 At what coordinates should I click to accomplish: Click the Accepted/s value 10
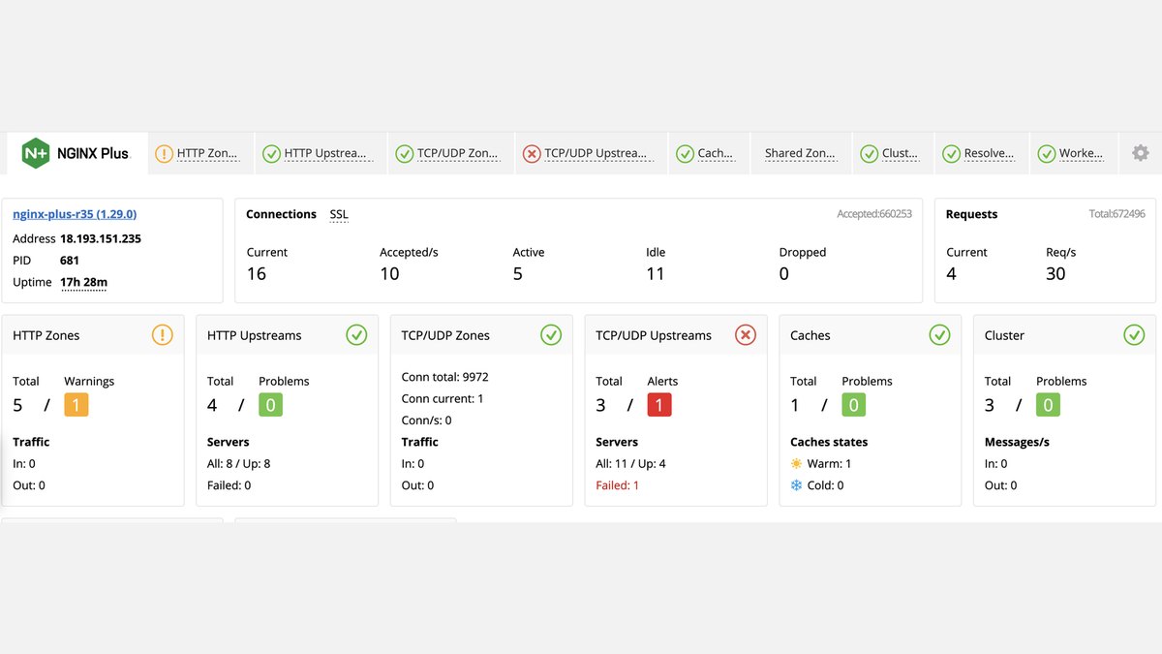pos(389,273)
